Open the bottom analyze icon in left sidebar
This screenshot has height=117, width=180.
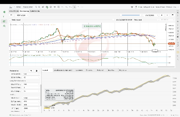[x=4, y=26]
